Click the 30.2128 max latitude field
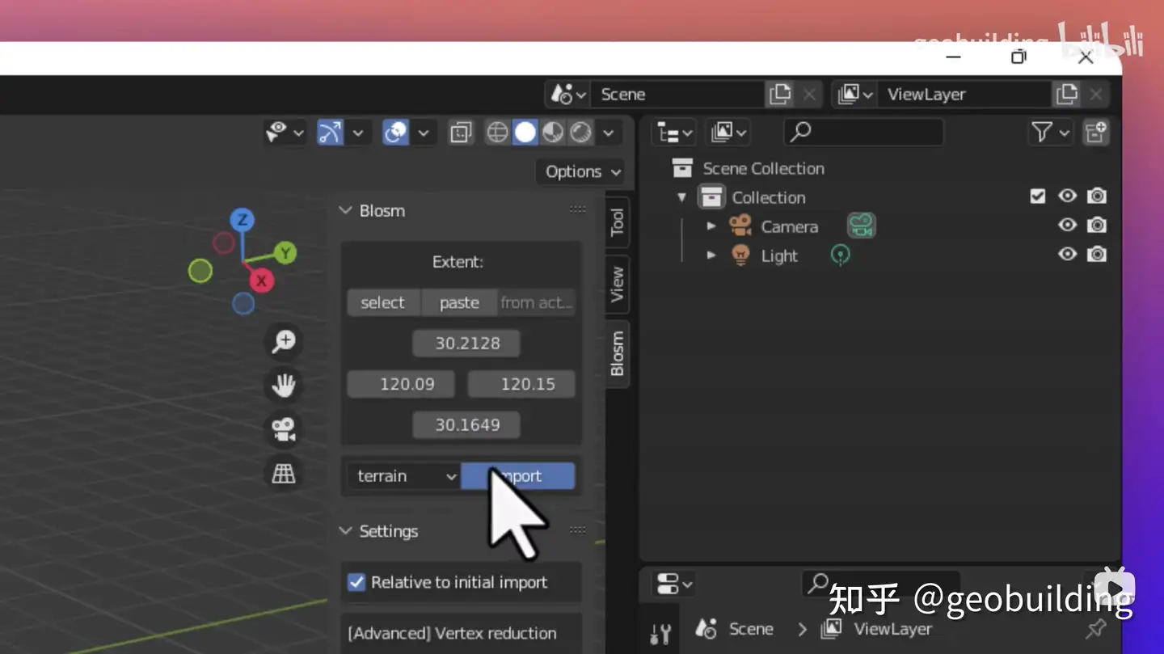This screenshot has height=654, width=1164. pos(466,343)
